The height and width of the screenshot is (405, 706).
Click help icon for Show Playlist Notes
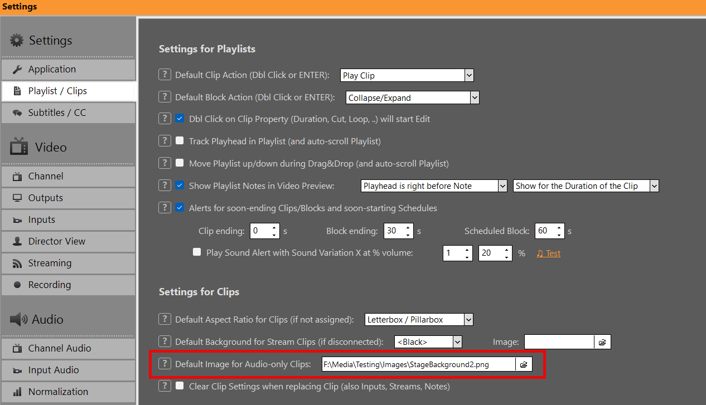(x=165, y=186)
